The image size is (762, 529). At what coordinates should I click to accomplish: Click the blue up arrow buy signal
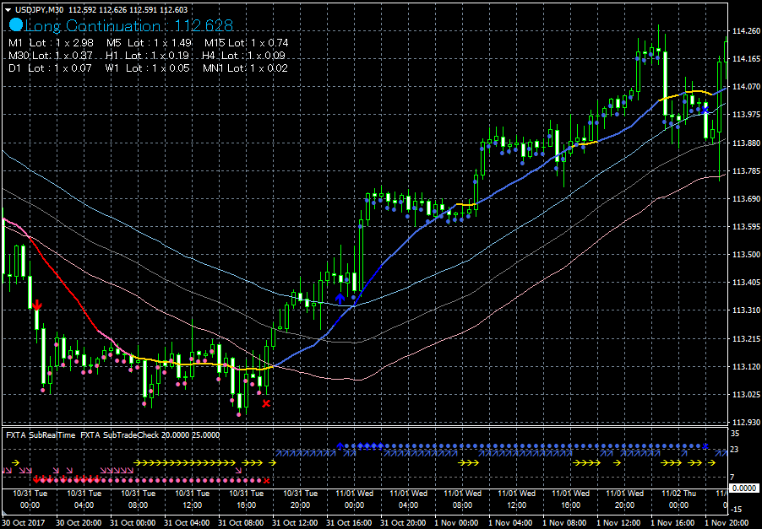(x=340, y=298)
